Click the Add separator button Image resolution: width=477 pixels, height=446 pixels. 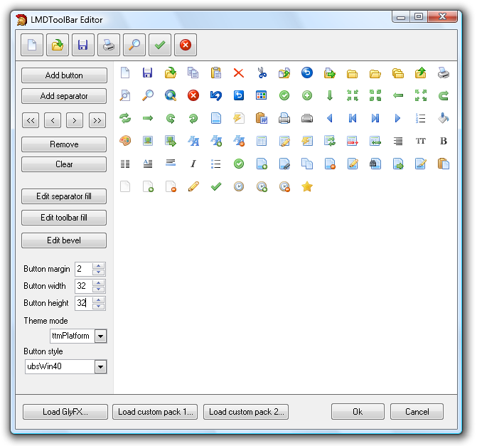64,96
